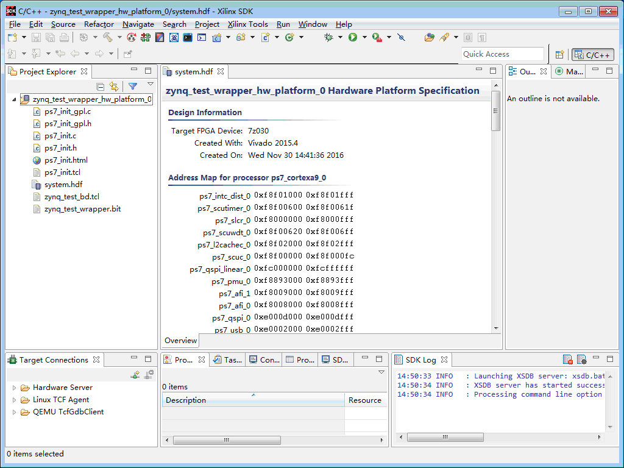Select zynq_test_bd.tcl file
This screenshot has width=624, height=468.
click(72, 197)
